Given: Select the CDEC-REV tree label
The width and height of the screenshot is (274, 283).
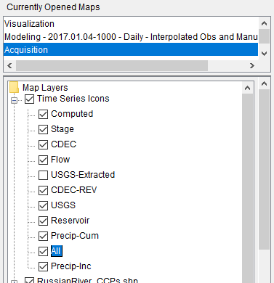Looking at the screenshot, I should click(x=73, y=190).
